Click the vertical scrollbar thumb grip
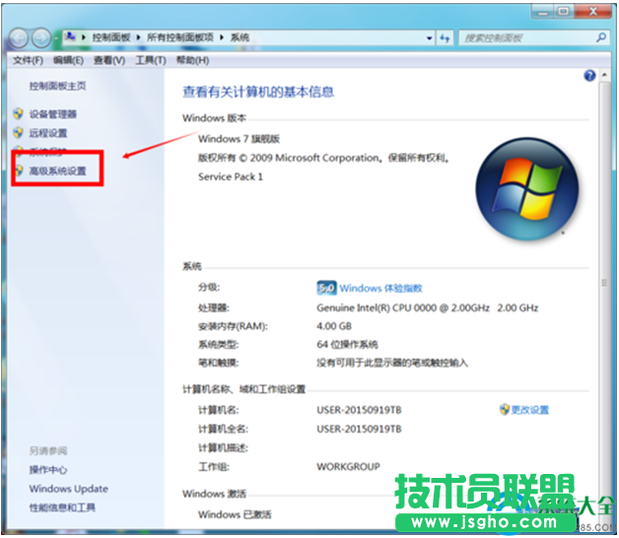Image resolution: width=619 pixels, height=538 pixels. (x=604, y=283)
